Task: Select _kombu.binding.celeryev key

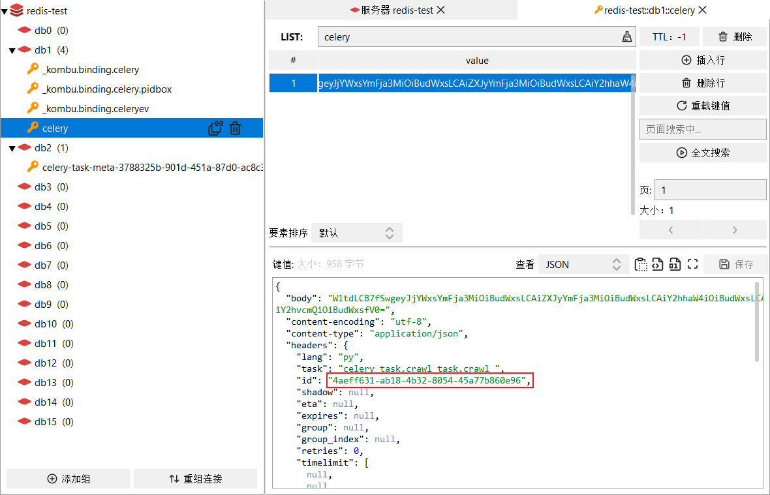Action: click(95, 109)
